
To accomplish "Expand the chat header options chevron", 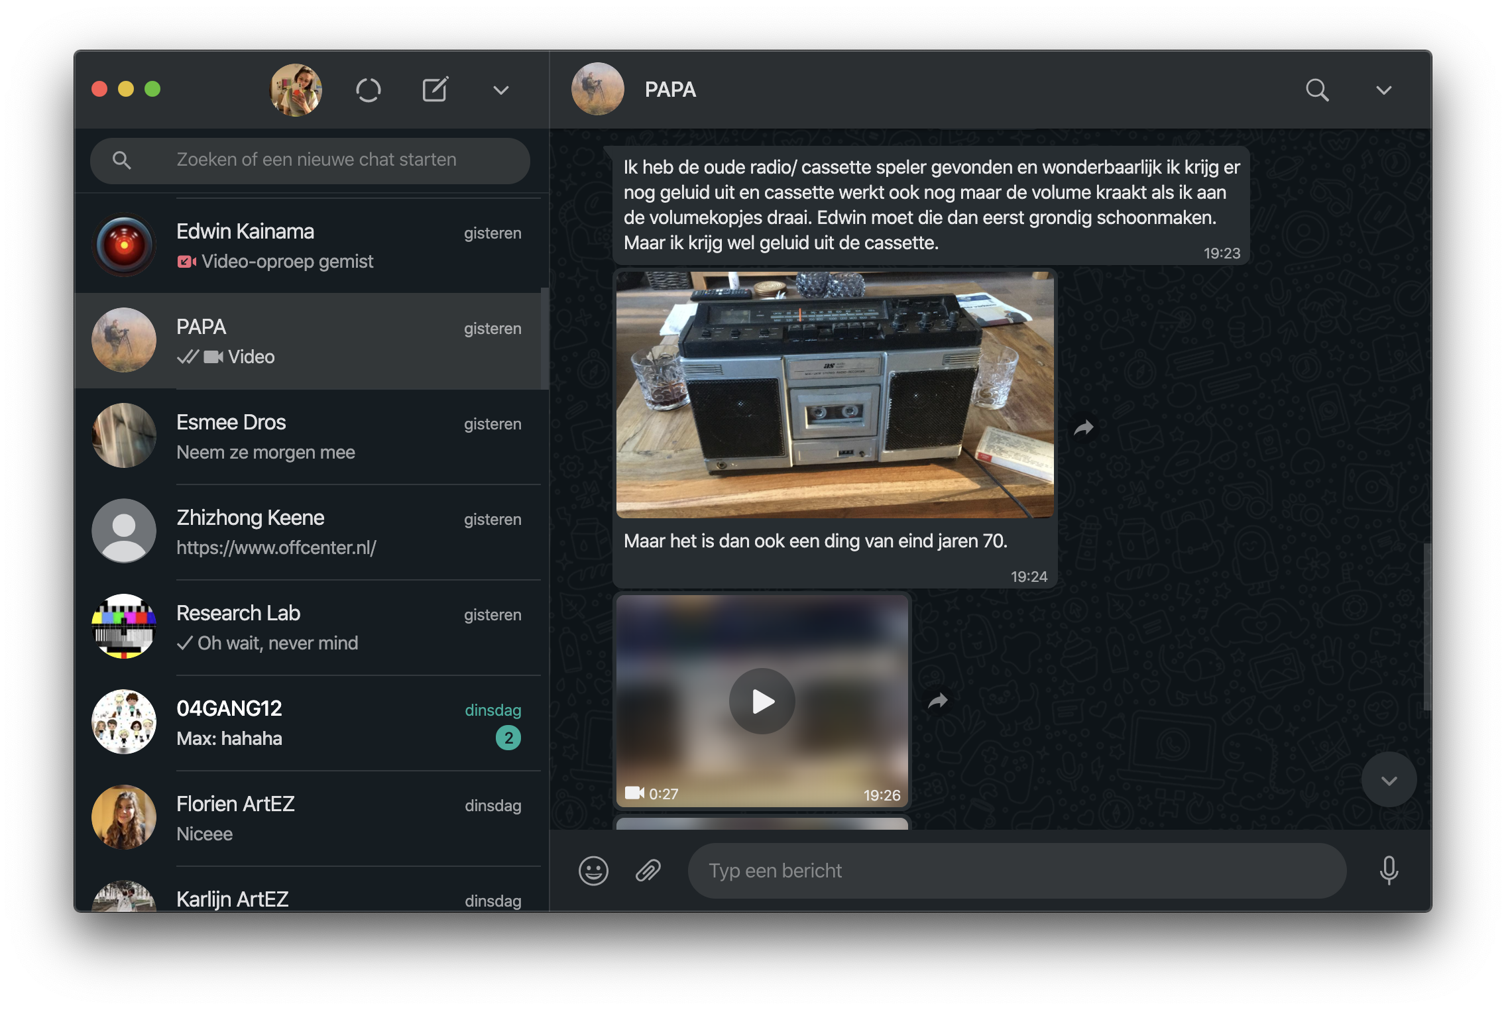I will coord(1383,90).
